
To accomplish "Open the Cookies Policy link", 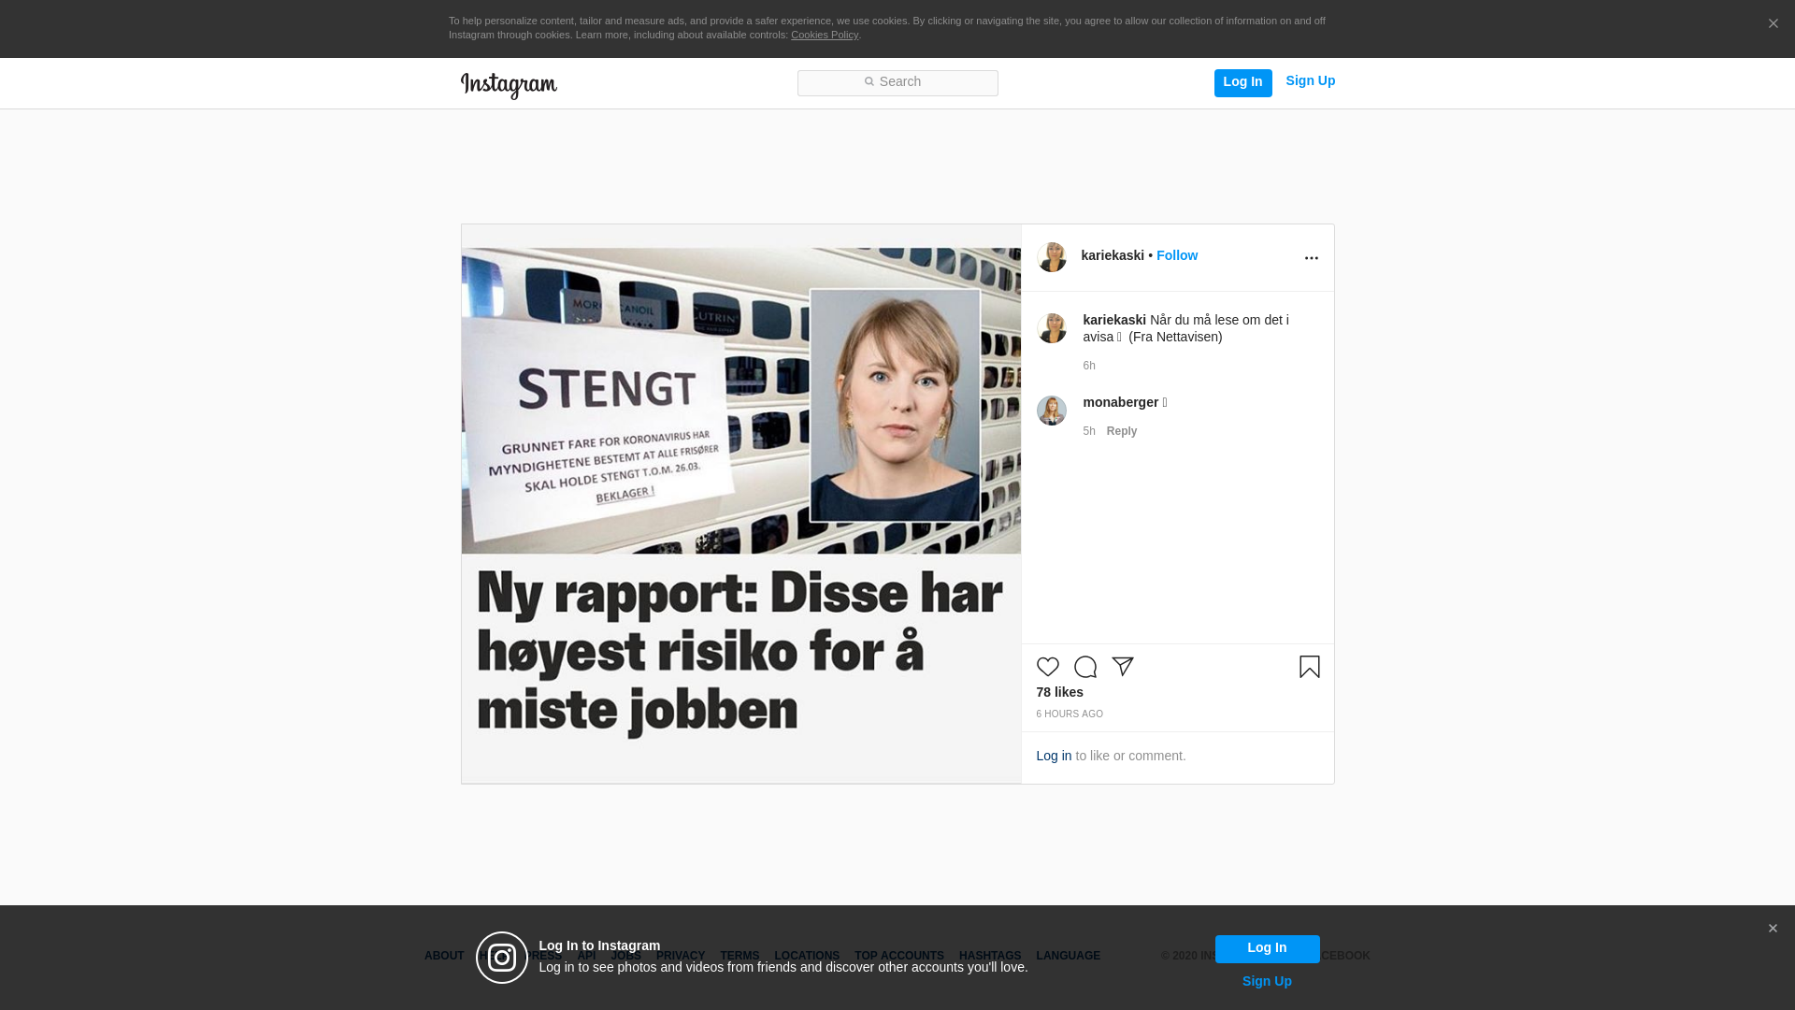I will [x=824, y=36].
